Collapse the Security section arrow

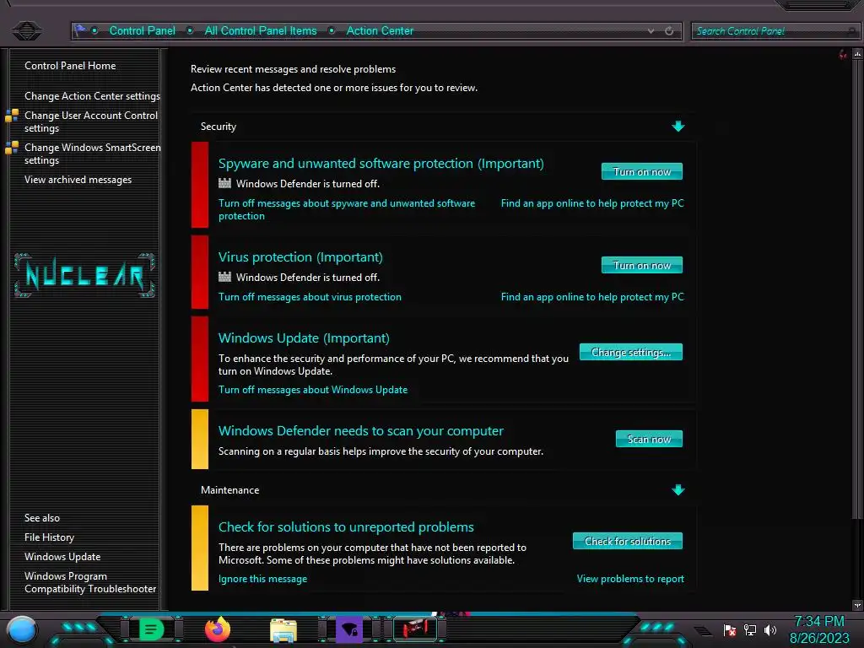click(x=678, y=127)
